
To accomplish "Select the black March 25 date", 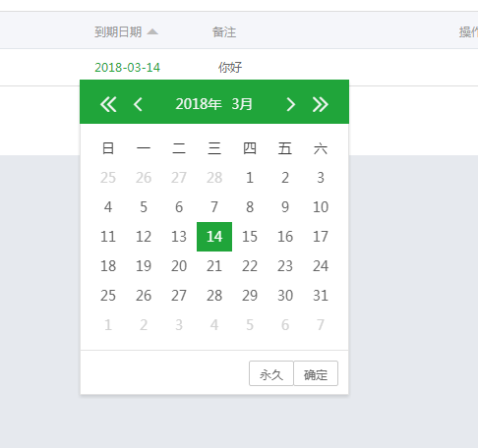I will 108,296.
